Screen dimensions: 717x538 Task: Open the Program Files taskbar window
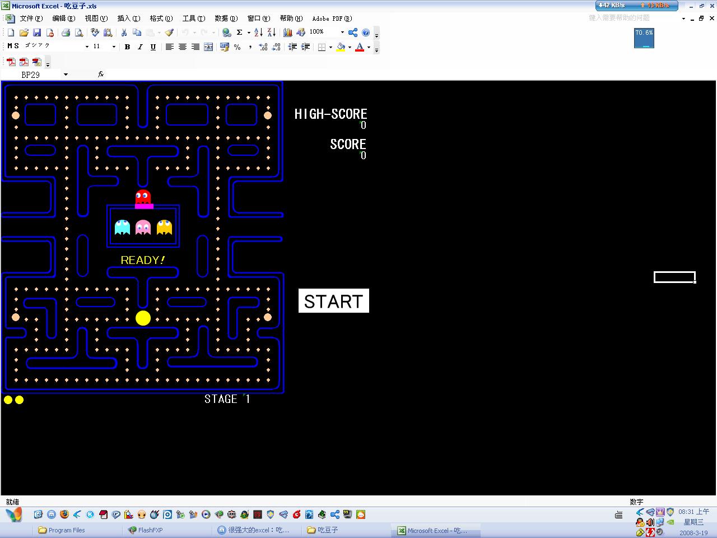(78, 530)
